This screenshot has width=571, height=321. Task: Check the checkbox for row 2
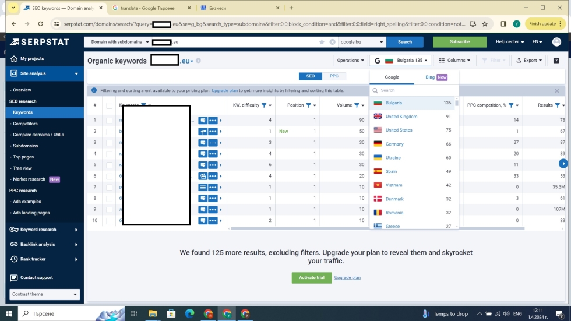point(109,132)
